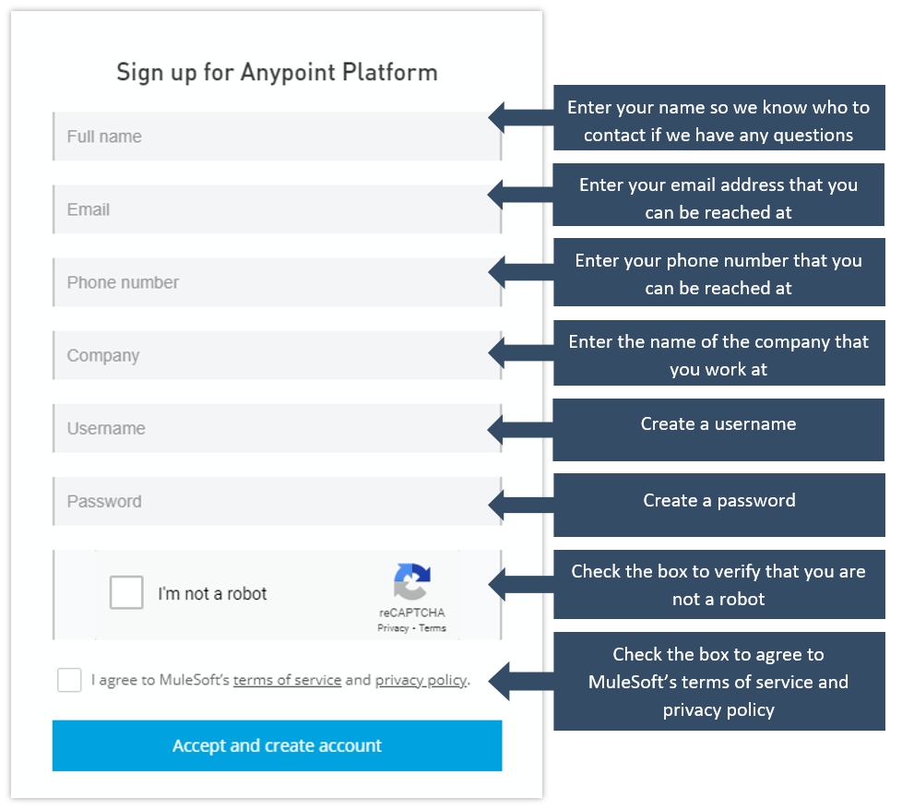
Task: Click the Full name input field
Action: (x=277, y=137)
